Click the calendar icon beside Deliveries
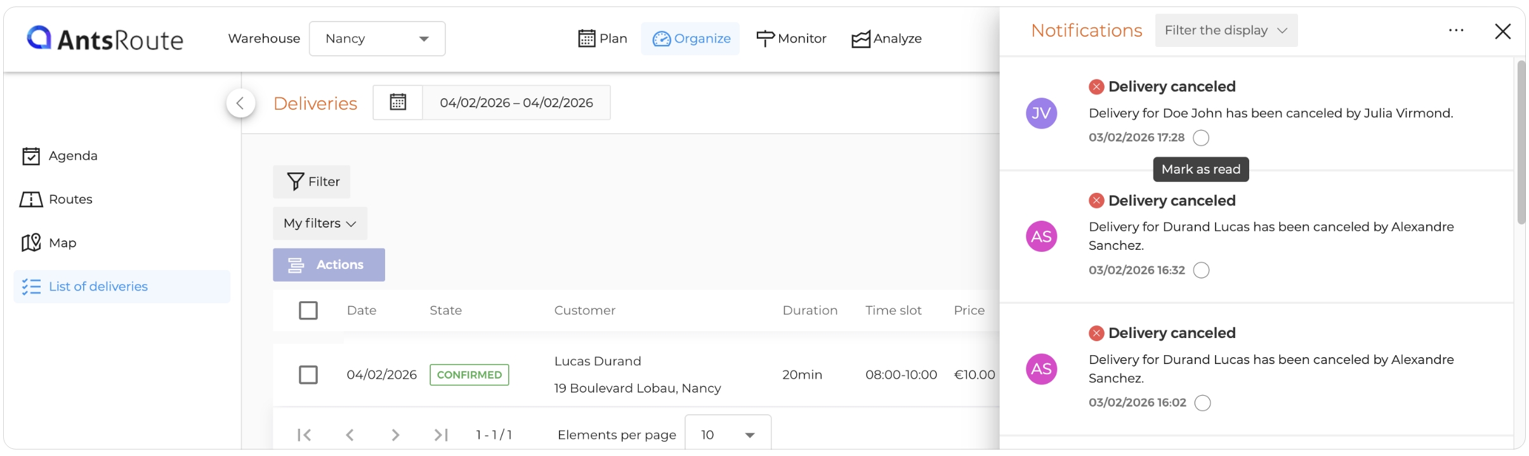This screenshot has height=456, width=1529. (x=398, y=102)
